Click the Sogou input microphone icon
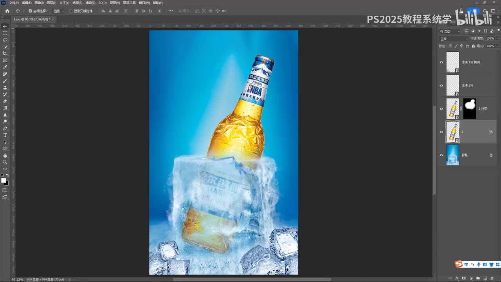 coord(478,264)
